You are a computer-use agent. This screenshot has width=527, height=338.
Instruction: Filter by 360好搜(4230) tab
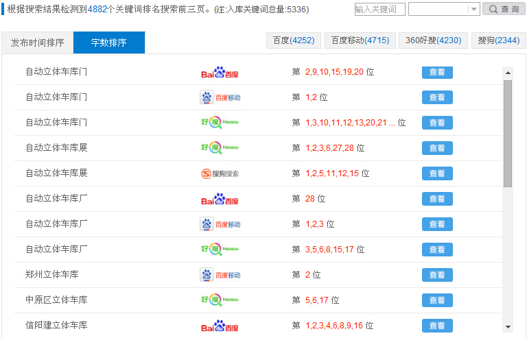tap(433, 40)
